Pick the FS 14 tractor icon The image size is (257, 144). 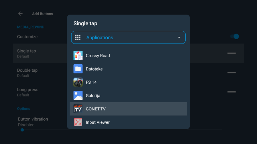coord(78,82)
